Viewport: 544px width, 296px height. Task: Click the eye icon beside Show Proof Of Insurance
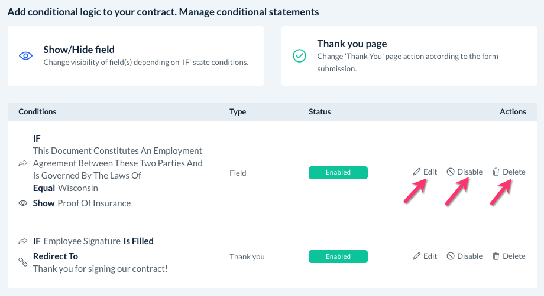pos(23,203)
